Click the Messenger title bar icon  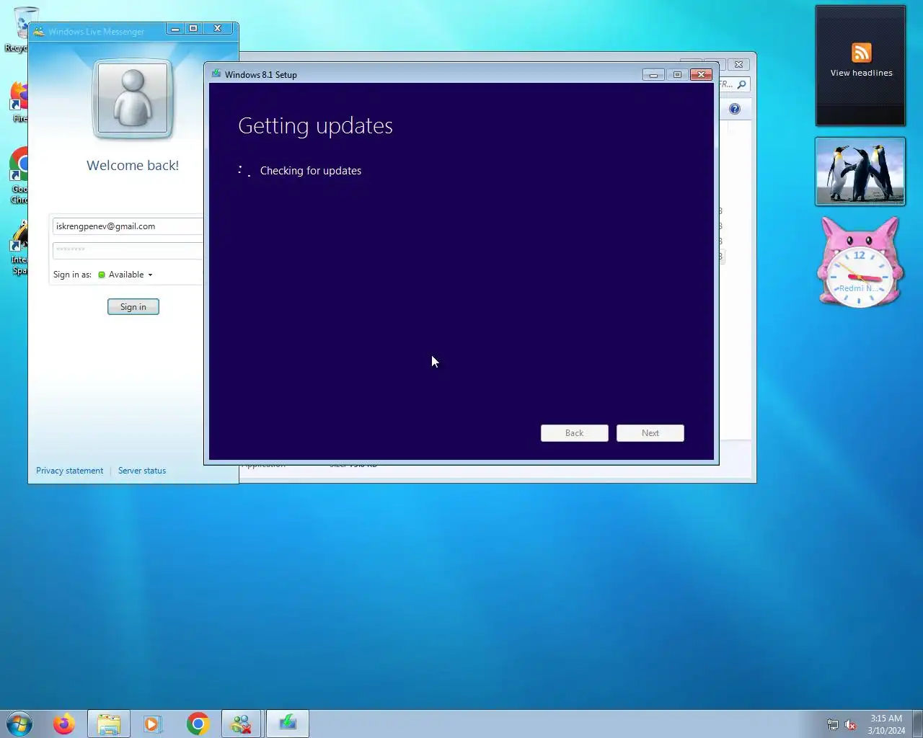(x=39, y=31)
